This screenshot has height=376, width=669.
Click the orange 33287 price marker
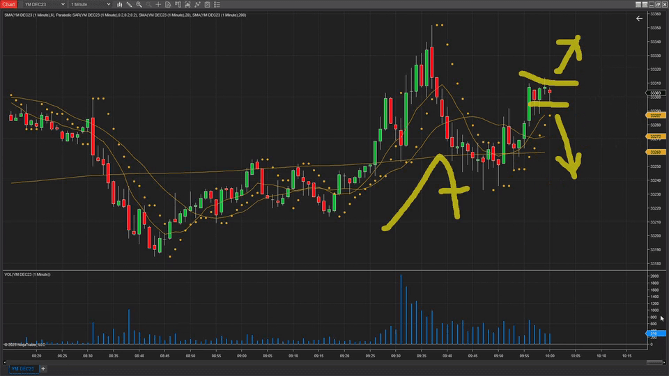[656, 116]
